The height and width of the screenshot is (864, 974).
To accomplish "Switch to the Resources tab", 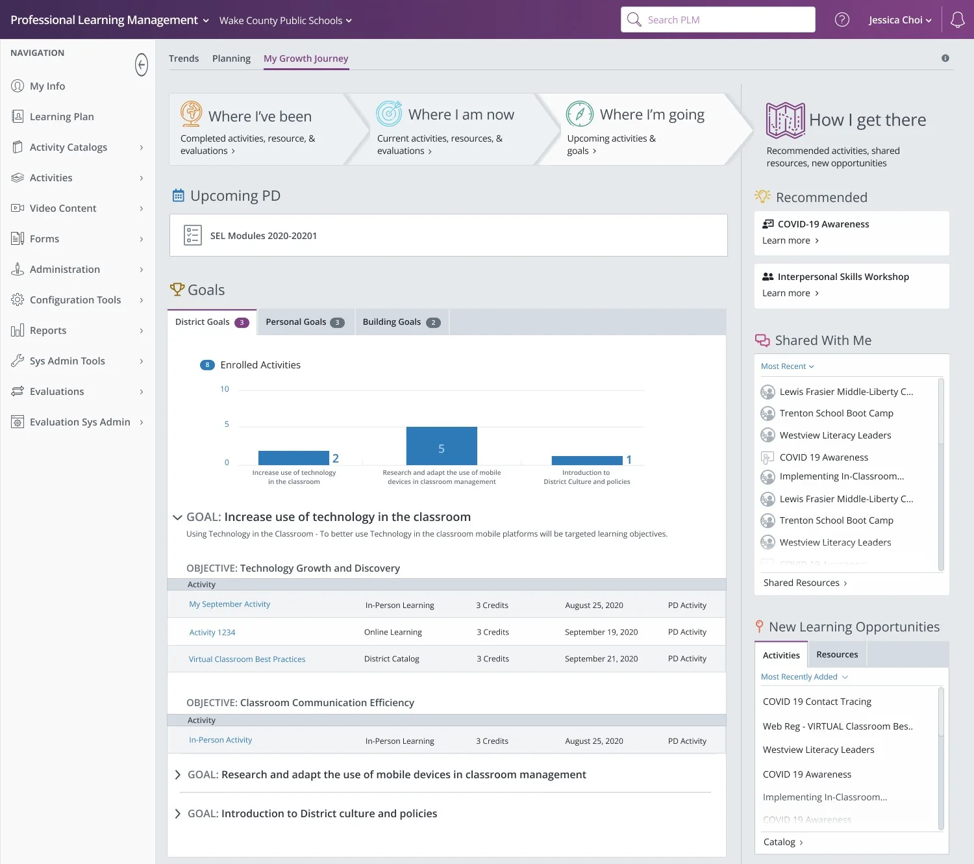I will pyautogui.click(x=837, y=654).
